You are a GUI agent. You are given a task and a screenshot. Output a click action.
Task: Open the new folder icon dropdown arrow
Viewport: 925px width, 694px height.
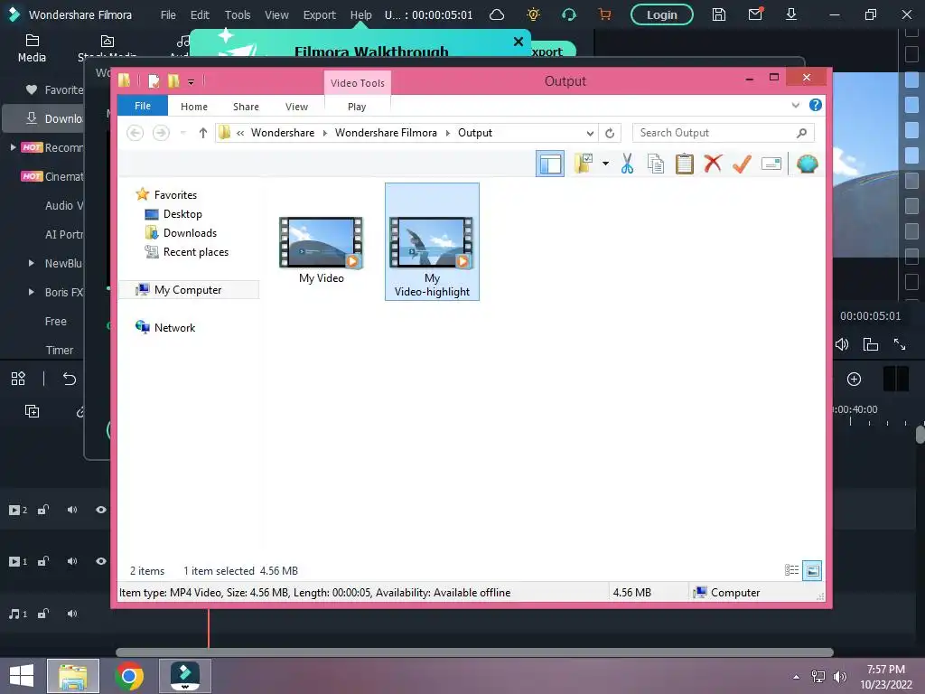point(605,164)
